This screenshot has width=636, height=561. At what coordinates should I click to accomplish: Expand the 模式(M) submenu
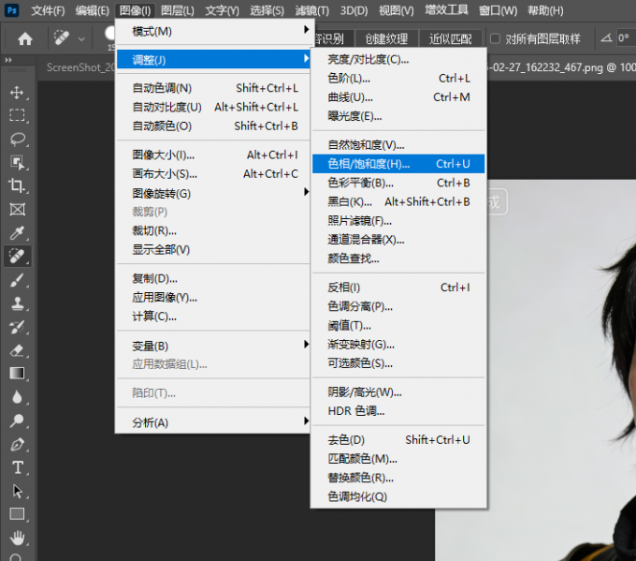point(213,31)
